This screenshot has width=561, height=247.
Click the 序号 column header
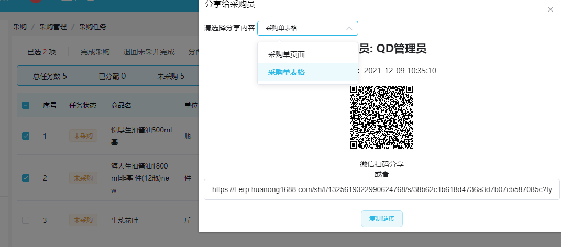[50, 105]
